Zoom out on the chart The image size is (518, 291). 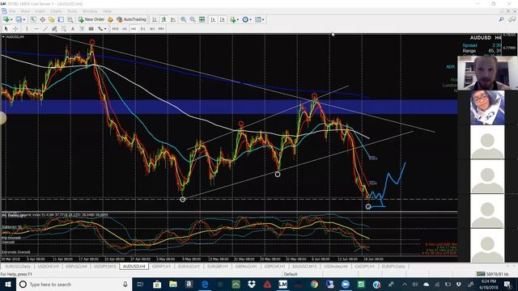coord(193,19)
